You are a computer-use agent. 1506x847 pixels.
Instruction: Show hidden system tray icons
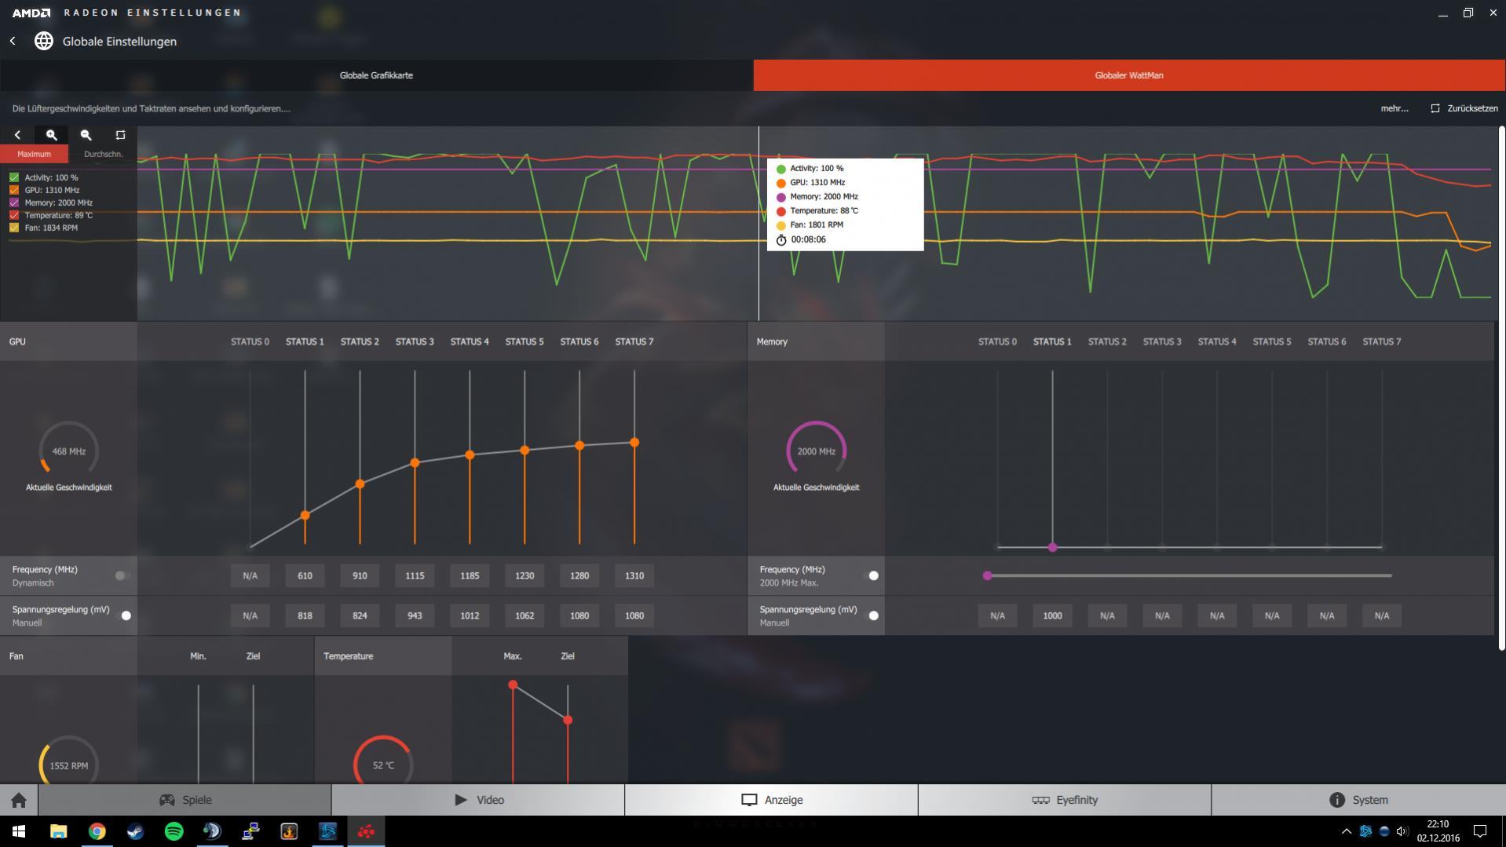[1346, 831]
